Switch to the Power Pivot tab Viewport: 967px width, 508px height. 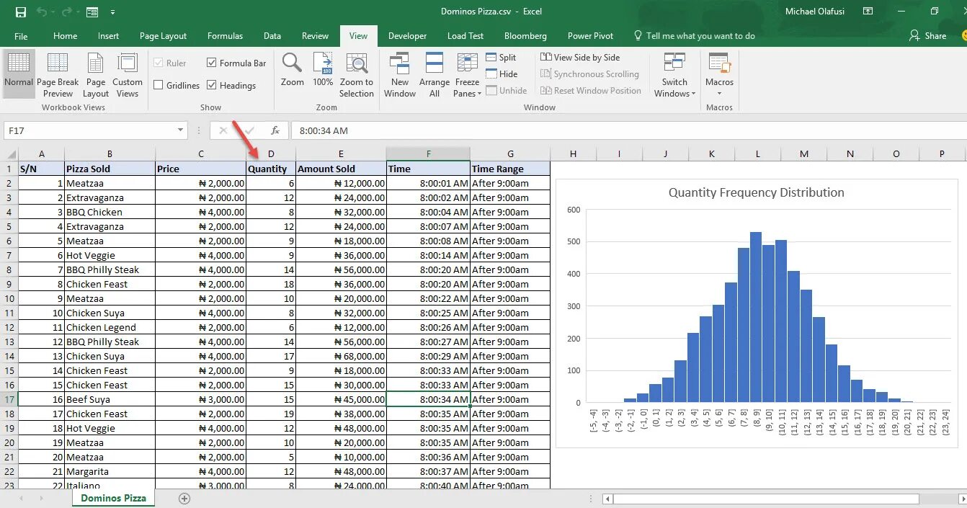point(590,36)
